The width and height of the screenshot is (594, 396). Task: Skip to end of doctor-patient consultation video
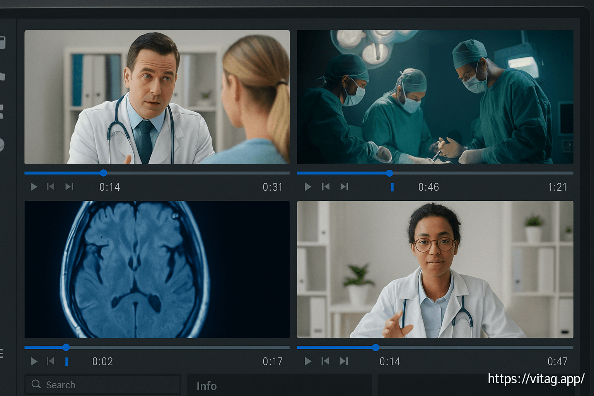(x=69, y=187)
